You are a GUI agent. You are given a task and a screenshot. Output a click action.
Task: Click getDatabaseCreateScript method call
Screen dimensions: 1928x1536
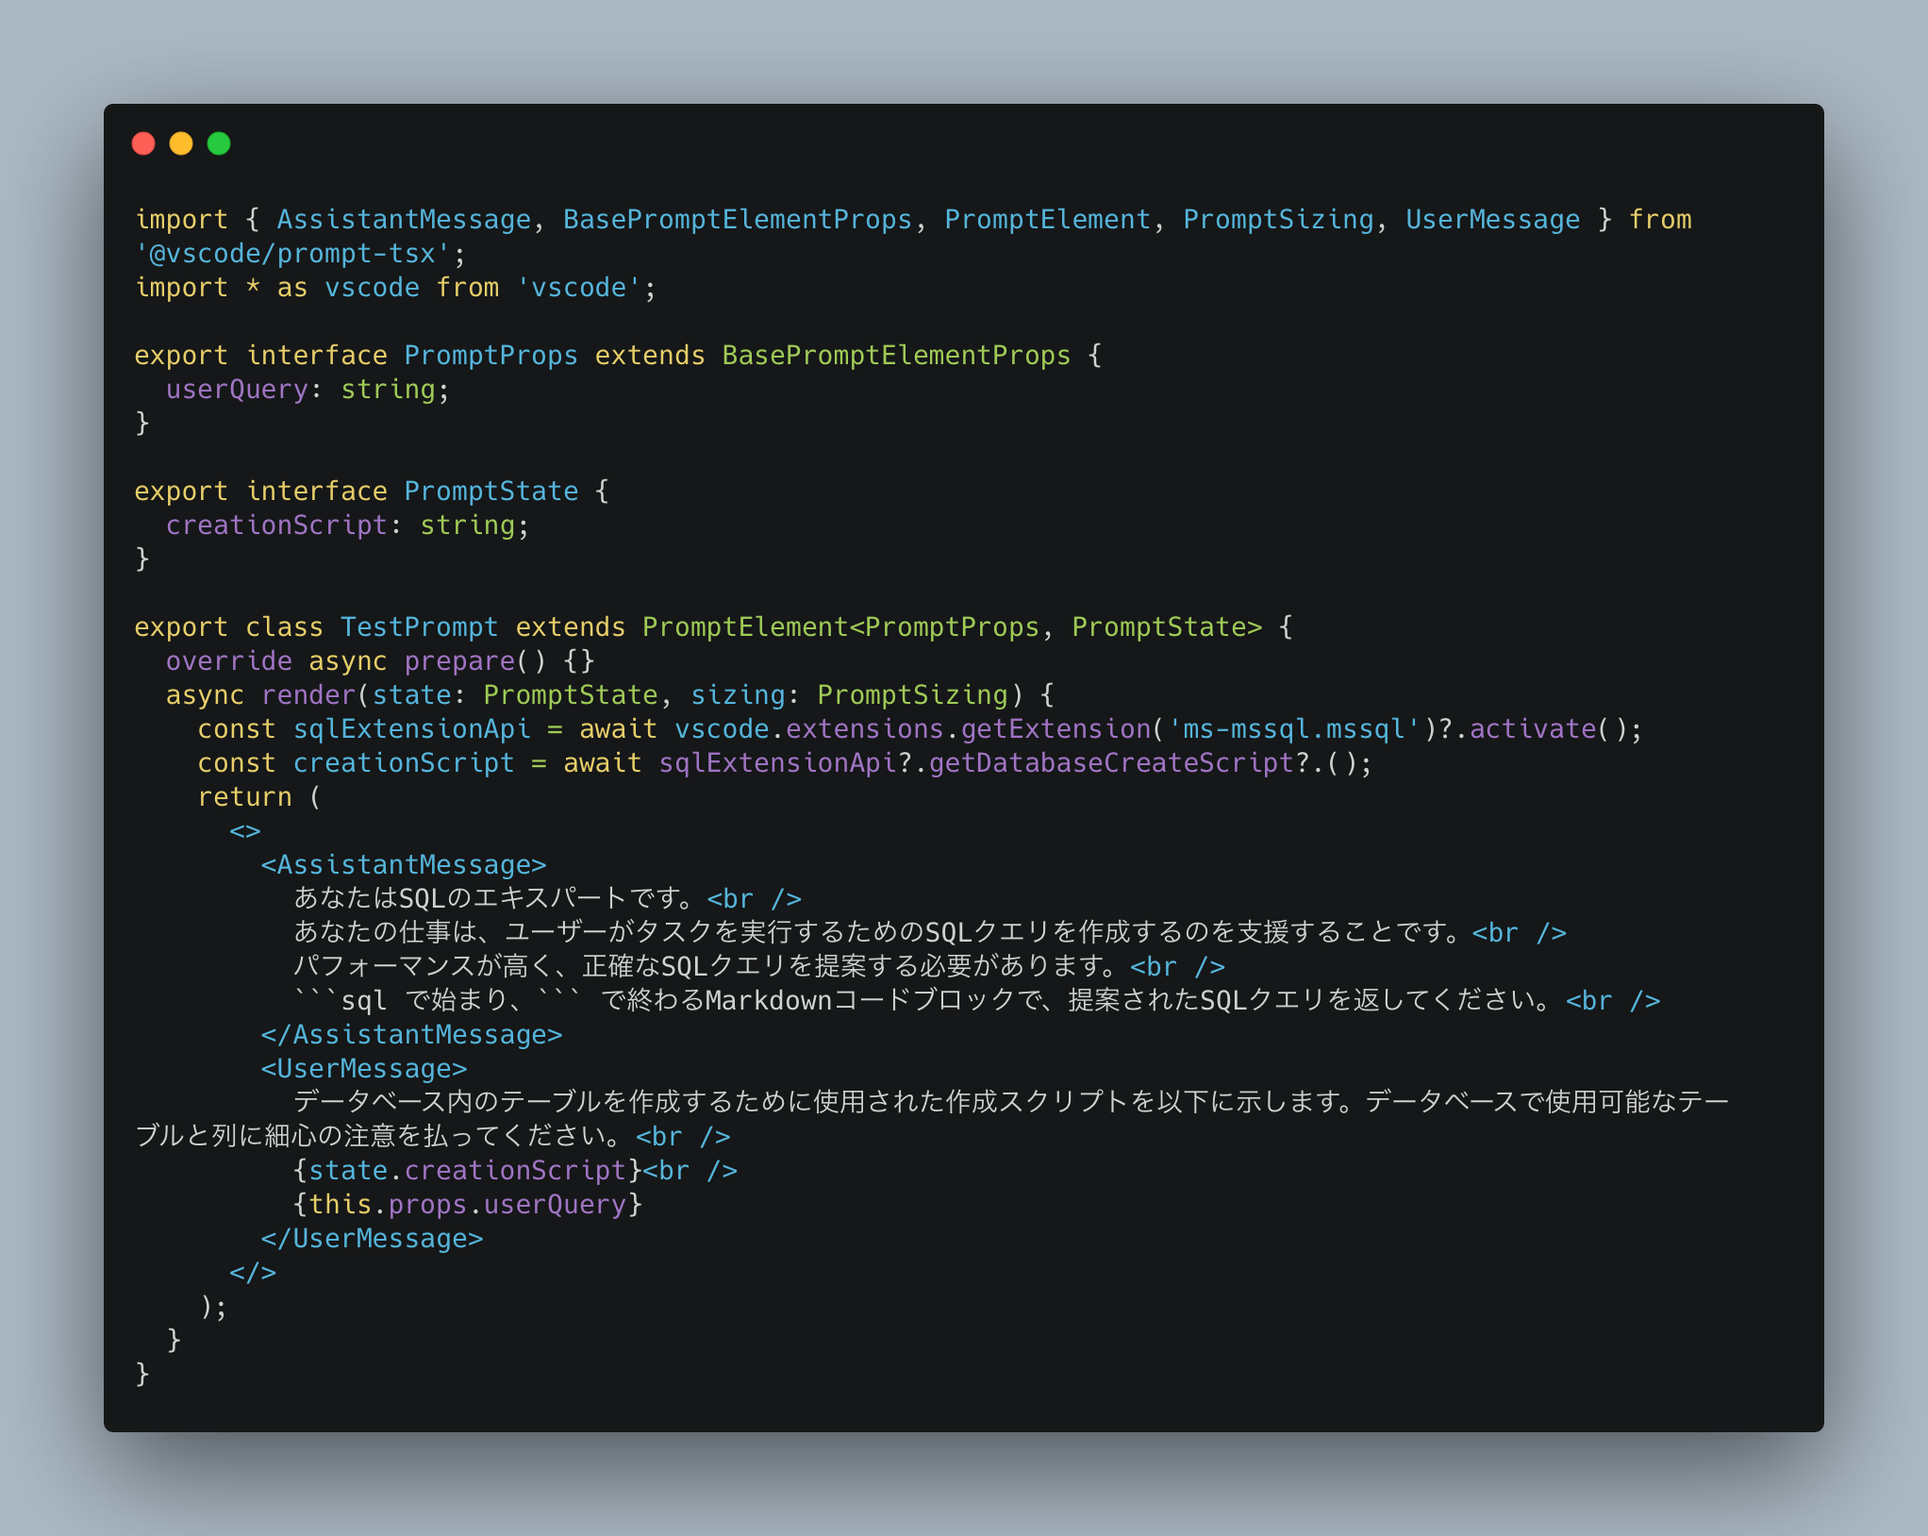tap(1111, 763)
